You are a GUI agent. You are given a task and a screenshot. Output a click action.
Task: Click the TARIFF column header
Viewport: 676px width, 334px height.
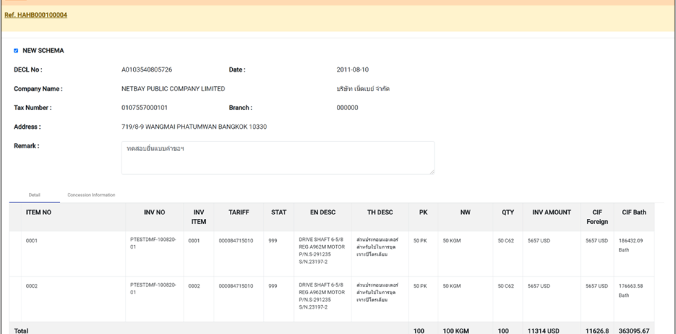tap(239, 213)
